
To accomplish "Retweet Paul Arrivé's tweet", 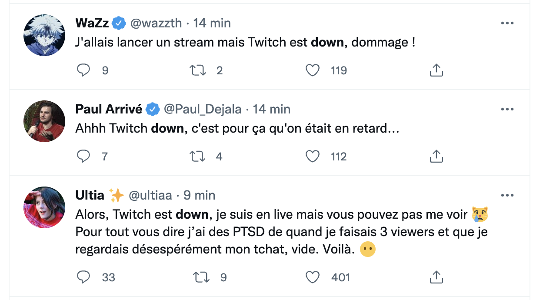I will point(198,156).
